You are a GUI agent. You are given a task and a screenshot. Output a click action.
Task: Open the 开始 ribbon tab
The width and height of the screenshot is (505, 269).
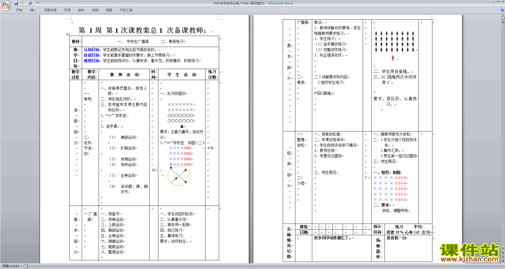tap(19, 10)
